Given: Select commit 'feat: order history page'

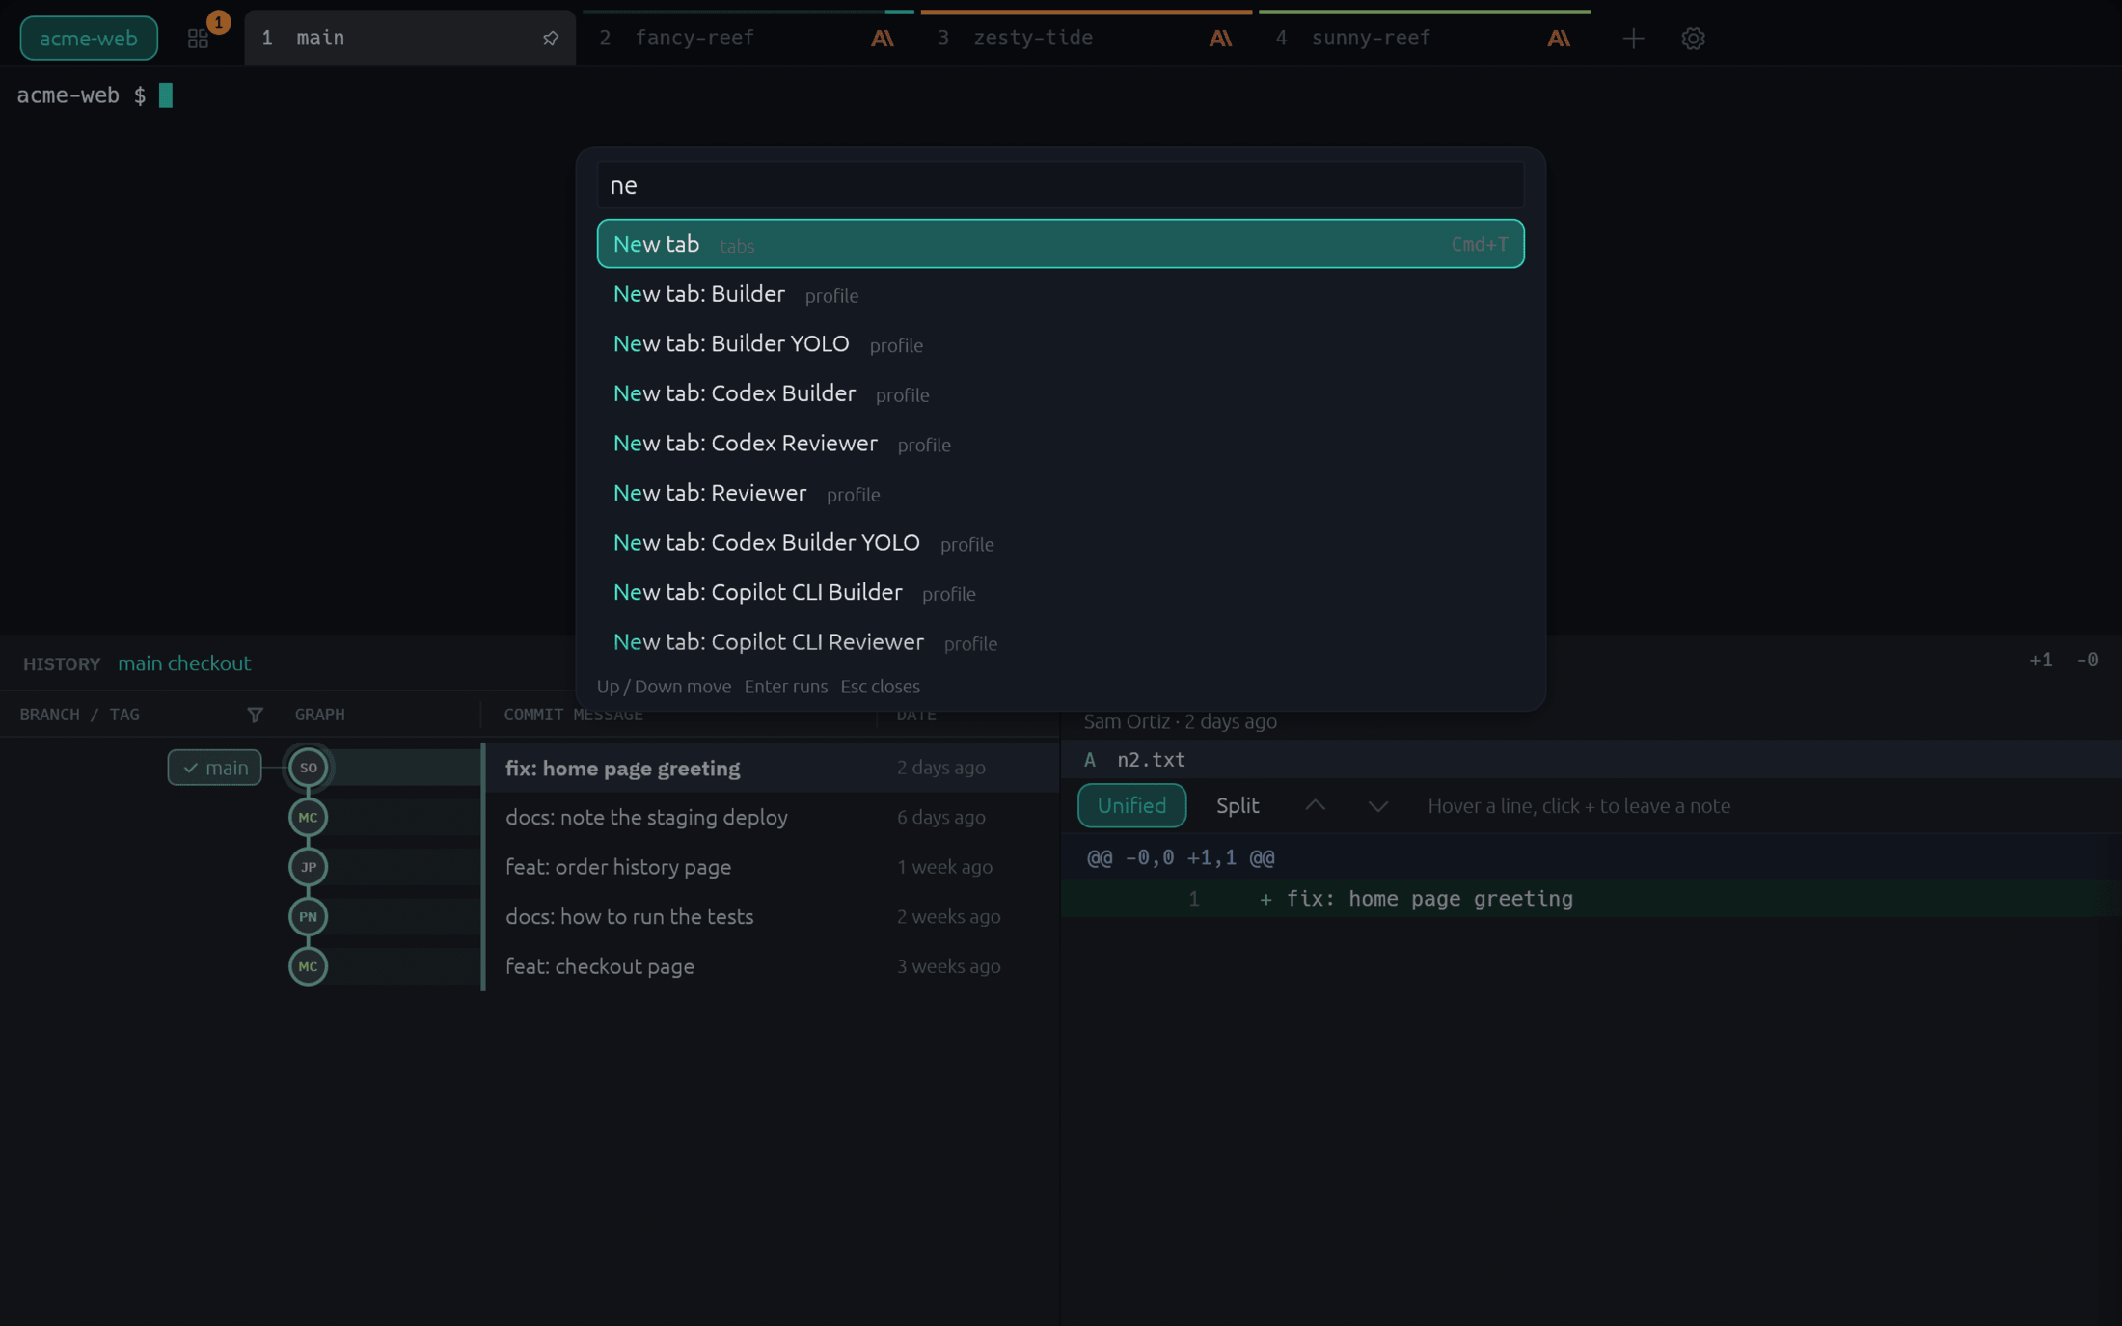Looking at the screenshot, I should click(618, 867).
